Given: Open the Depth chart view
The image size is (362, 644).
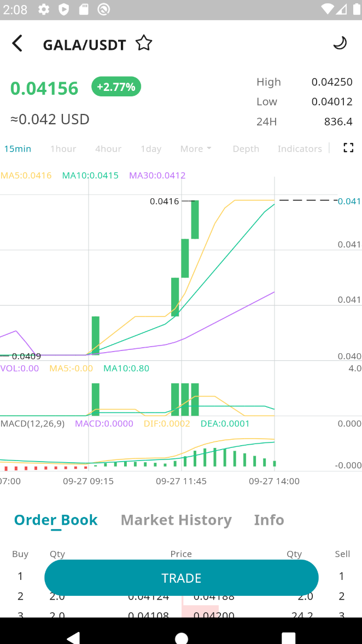Looking at the screenshot, I should pos(246,149).
